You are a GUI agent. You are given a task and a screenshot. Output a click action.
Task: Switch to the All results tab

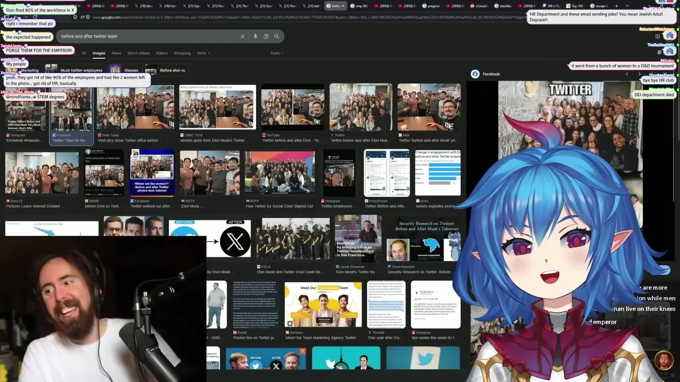point(84,53)
